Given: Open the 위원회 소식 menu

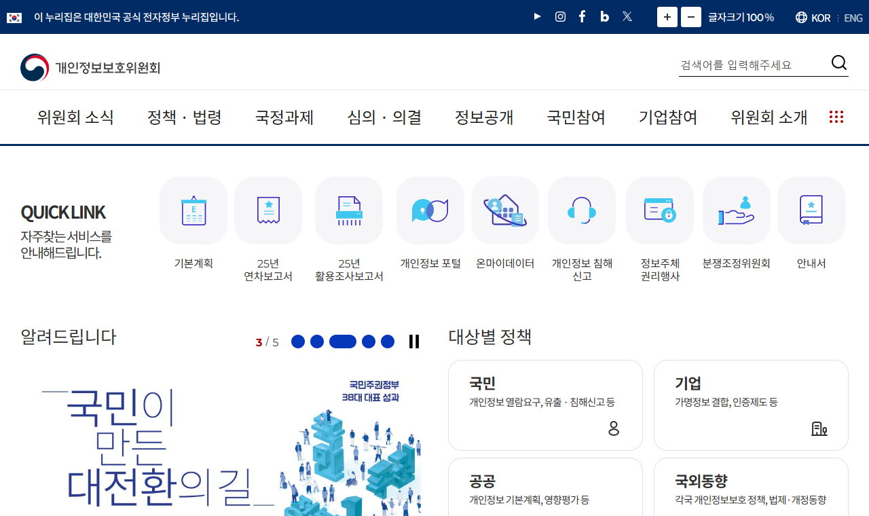Looking at the screenshot, I should point(75,117).
